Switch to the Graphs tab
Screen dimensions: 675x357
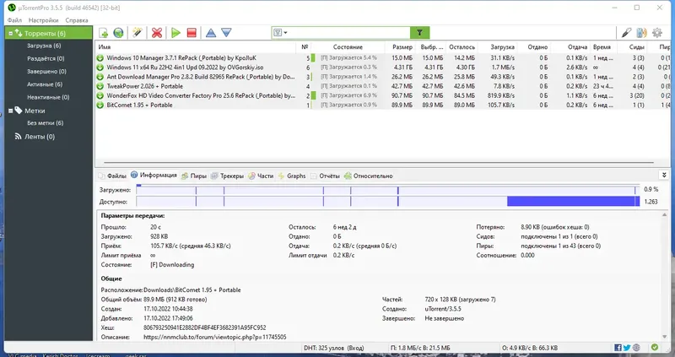tap(292, 176)
